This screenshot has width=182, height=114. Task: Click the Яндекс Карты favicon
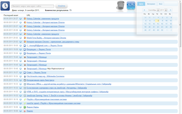coord(25,107)
